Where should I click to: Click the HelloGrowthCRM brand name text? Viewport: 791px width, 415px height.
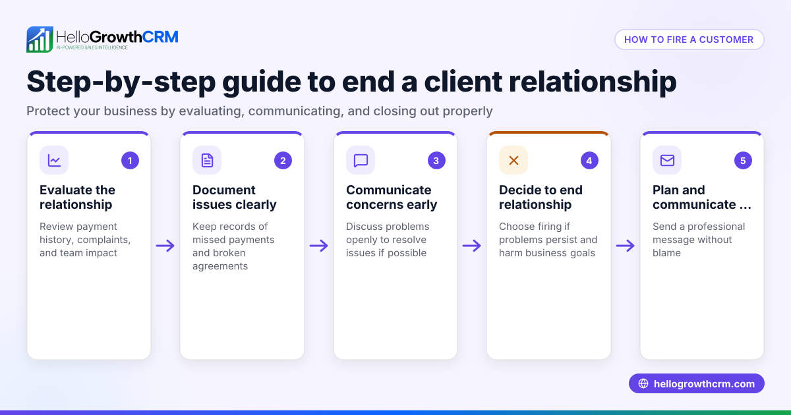pyautogui.click(x=117, y=36)
